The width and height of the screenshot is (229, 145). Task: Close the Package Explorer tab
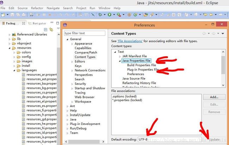(24, 23)
